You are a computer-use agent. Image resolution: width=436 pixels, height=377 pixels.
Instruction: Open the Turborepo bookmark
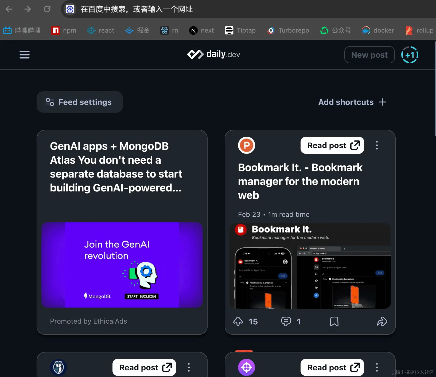coord(288,30)
